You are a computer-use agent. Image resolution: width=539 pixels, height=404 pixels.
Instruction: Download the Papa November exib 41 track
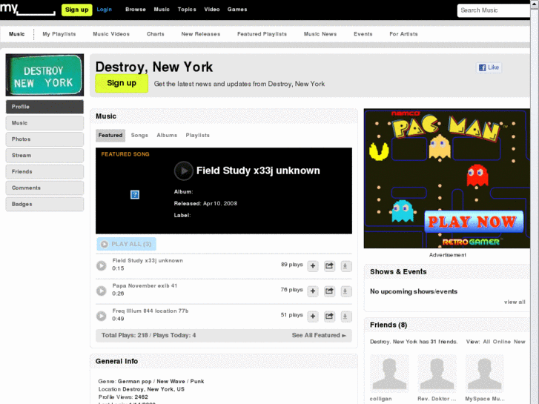pos(345,291)
